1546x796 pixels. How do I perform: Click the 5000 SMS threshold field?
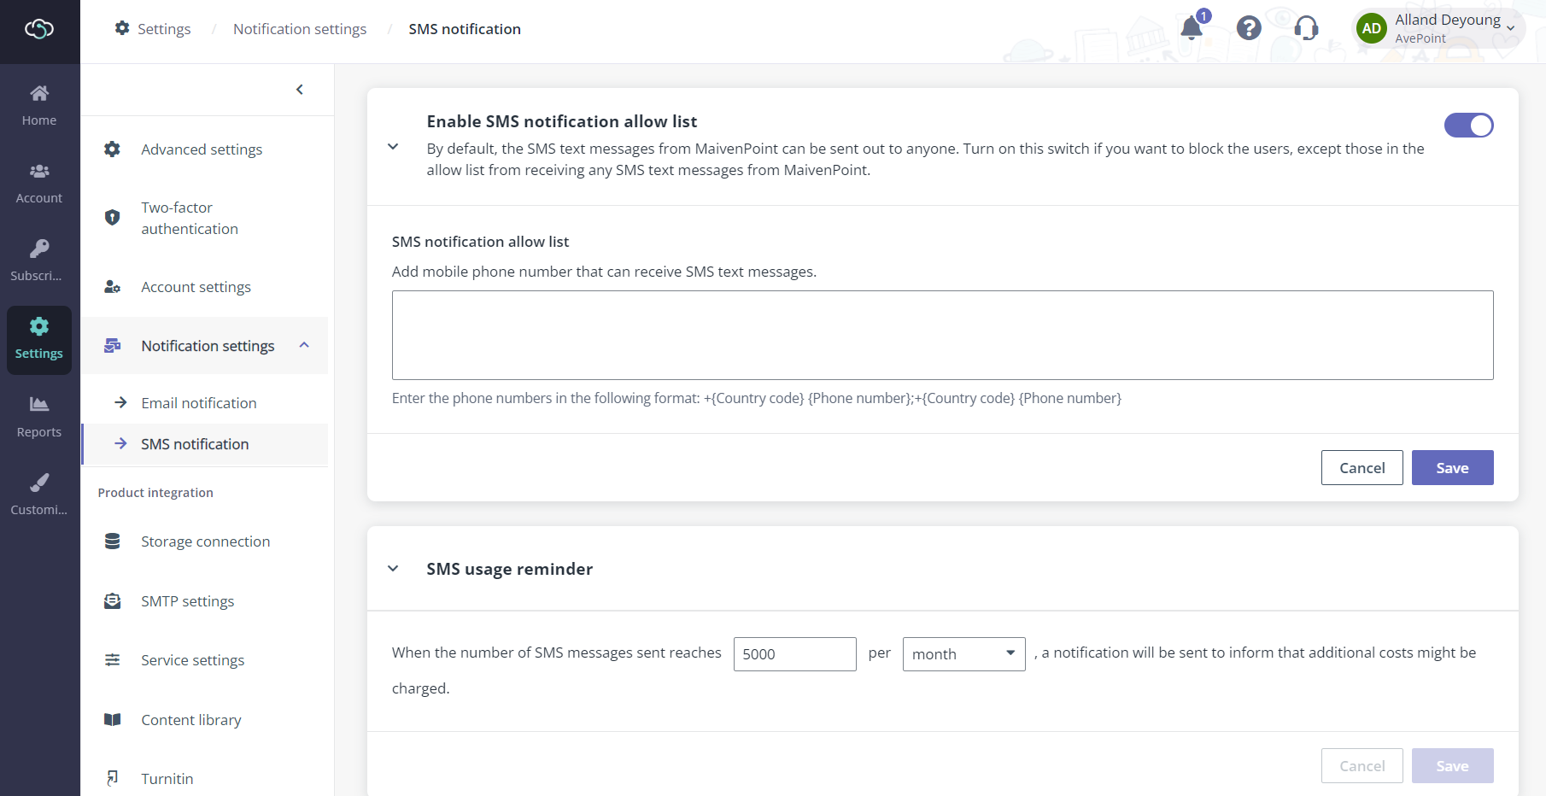tap(794, 654)
